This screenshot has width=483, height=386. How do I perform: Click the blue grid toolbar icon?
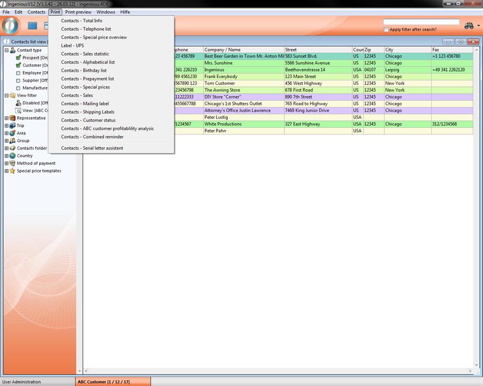(x=33, y=25)
